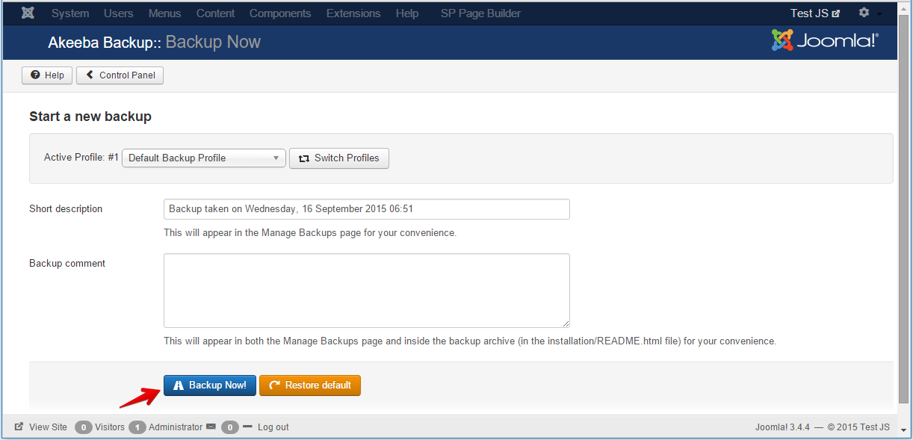The image size is (913, 440).
Task: Click inside the Short description field
Action: (366, 209)
